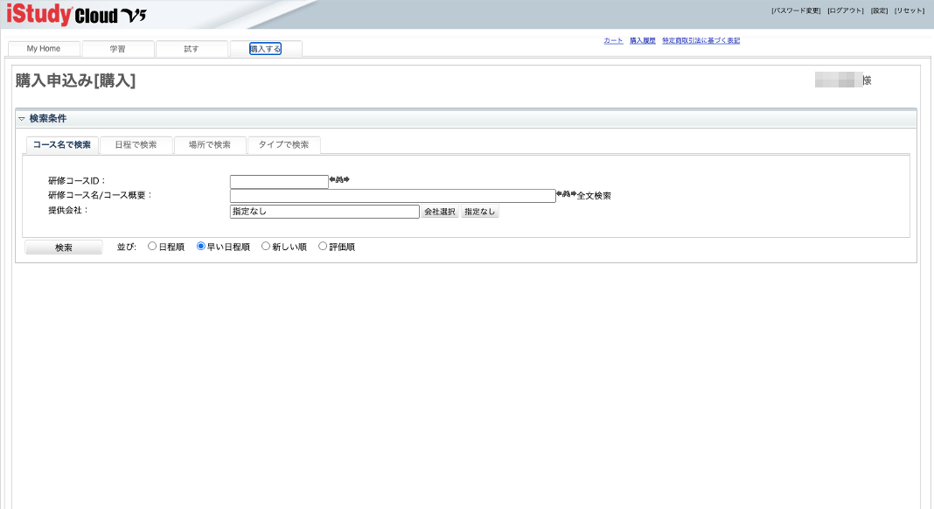Go to the 学習 navigation tab
The image size is (934, 509).
117,49
